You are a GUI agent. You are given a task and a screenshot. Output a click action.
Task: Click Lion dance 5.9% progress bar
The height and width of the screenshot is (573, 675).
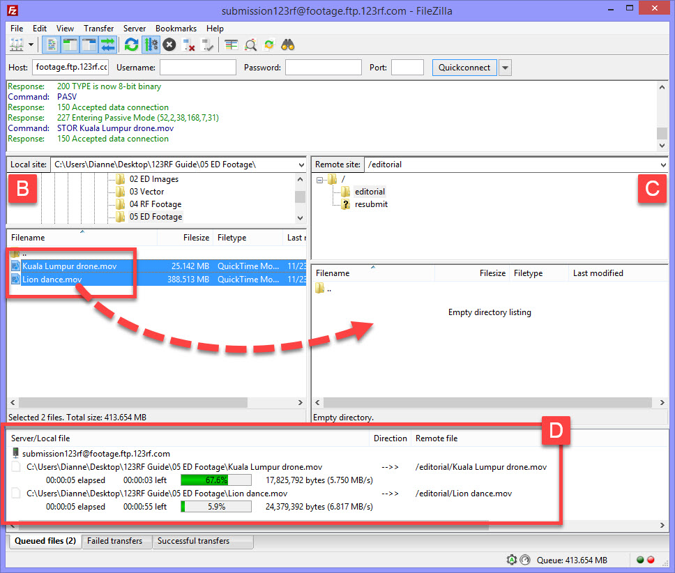pyautogui.click(x=216, y=507)
